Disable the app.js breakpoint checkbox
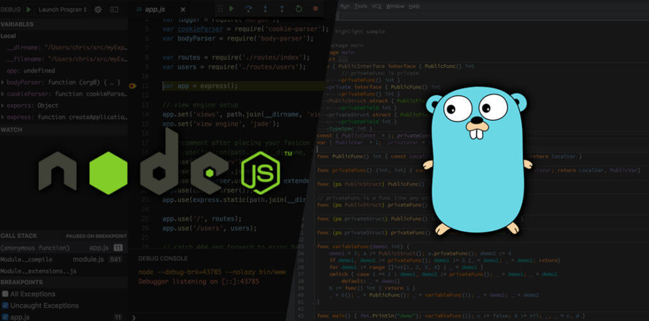The width and height of the screenshot is (649, 321). point(6,316)
